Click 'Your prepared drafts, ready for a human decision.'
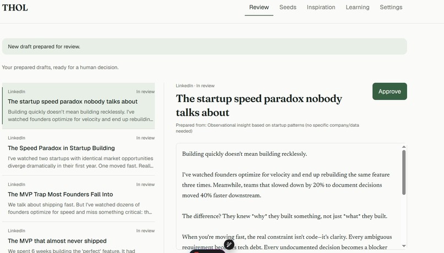444x253 pixels. pos(60,68)
